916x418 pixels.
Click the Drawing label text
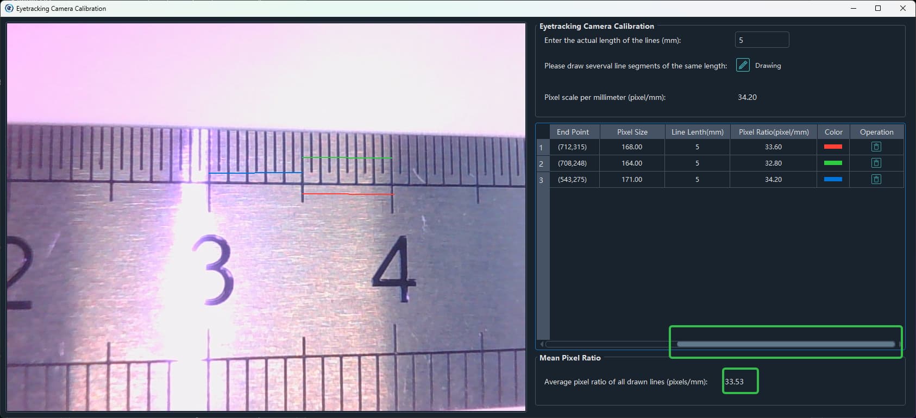pyautogui.click(x=768, y=65)
